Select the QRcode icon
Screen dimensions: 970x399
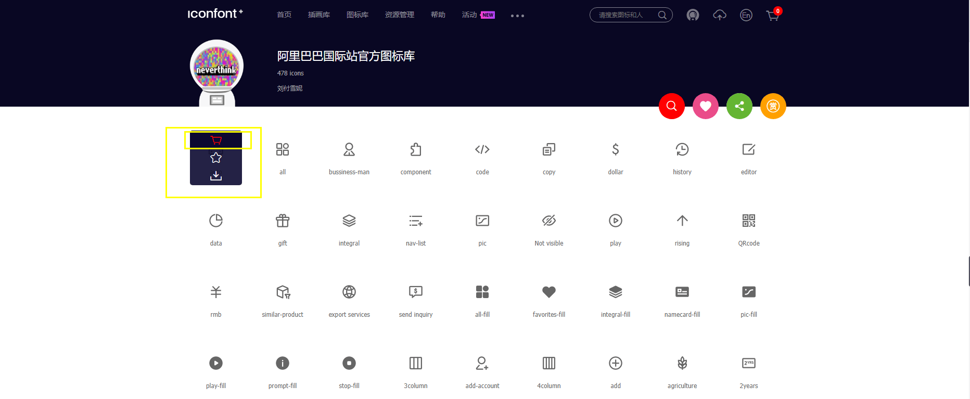tap(749, 221)
